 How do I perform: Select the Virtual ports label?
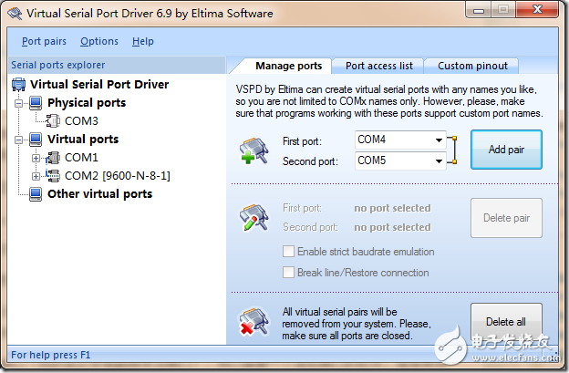(x=83, y=139)
